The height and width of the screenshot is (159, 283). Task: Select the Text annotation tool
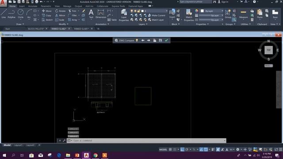click(x=91, y=14)
